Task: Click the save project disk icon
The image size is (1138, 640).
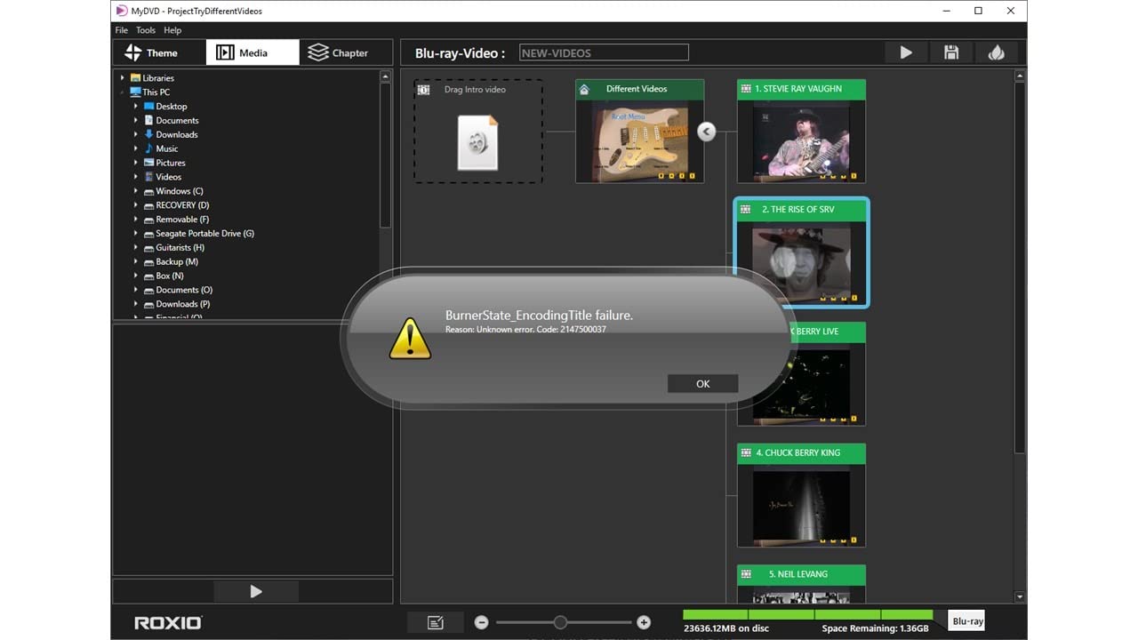Action: pos(950,52)
